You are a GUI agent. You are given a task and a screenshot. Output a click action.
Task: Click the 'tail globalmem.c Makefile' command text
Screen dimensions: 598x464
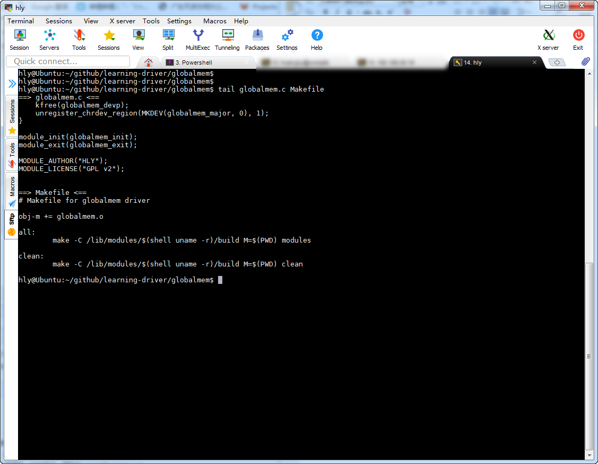271,89
